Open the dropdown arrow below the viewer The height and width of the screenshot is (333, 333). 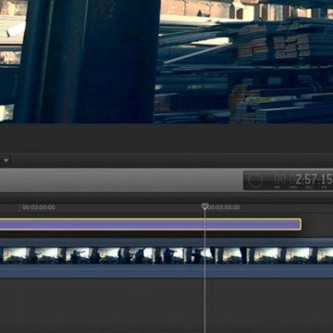6,161
